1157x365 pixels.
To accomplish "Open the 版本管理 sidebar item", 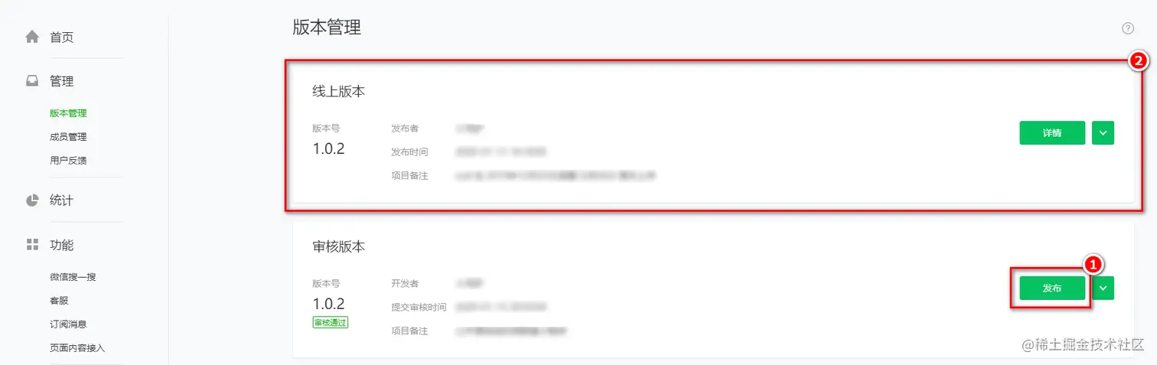I will pos(68,113).
